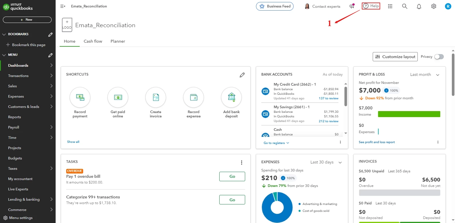455x223 pixels.
Task: Expand the Lending & banking submenu arrow
Action: coord(51,199)
